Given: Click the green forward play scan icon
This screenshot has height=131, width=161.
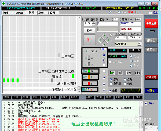Looking at the screenshot, I should (x=112, y=73).
